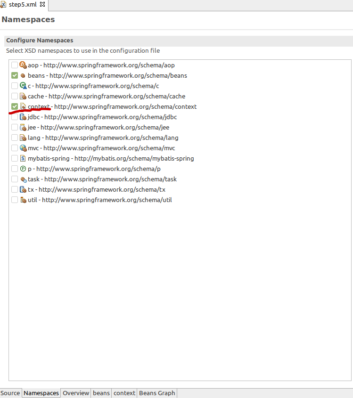Enable the task namespace checkbox
The width and height of the screenshot is (353, 398).
tap(15, 179)
